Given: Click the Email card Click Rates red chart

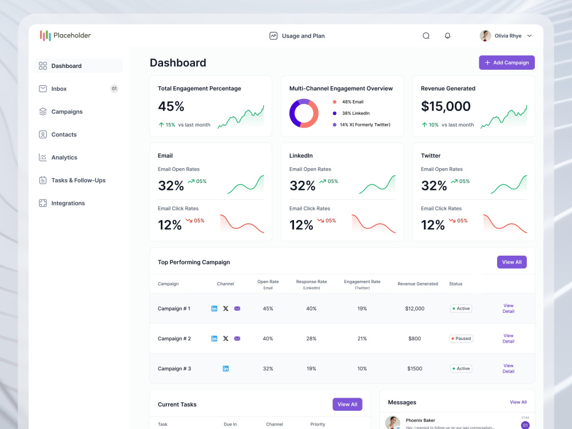Looking at the screenshot, I should pyautogui.click(x=242, y=224).
